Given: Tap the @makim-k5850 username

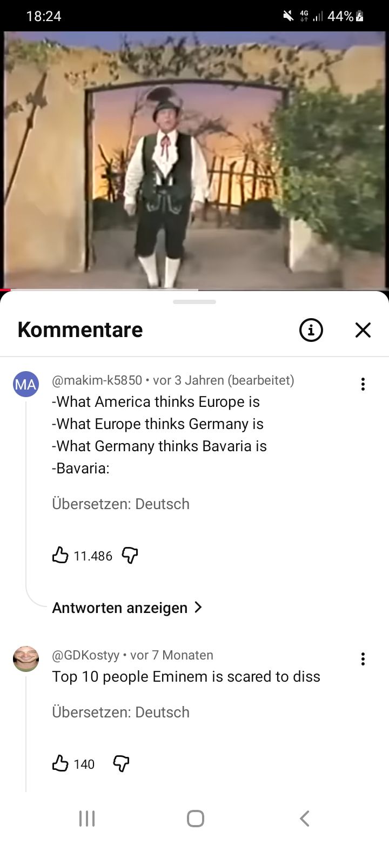Looking at the screenshot, I should (97, 380).
